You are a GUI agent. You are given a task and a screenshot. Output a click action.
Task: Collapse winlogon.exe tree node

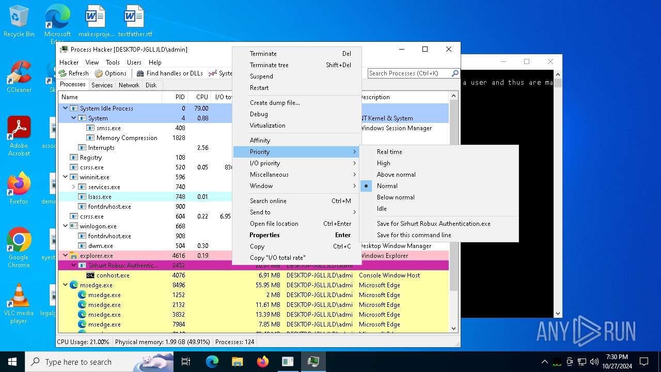click(65, 226)
